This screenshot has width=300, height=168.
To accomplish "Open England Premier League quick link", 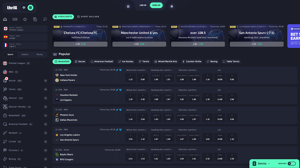I will 25,29.
